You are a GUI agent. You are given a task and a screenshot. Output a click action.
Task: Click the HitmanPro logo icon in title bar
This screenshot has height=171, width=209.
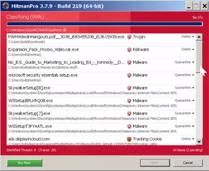5,6
